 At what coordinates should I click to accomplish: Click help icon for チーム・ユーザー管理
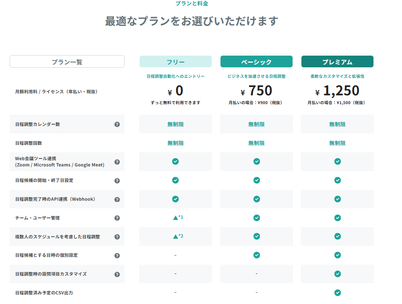pos(117,218)
